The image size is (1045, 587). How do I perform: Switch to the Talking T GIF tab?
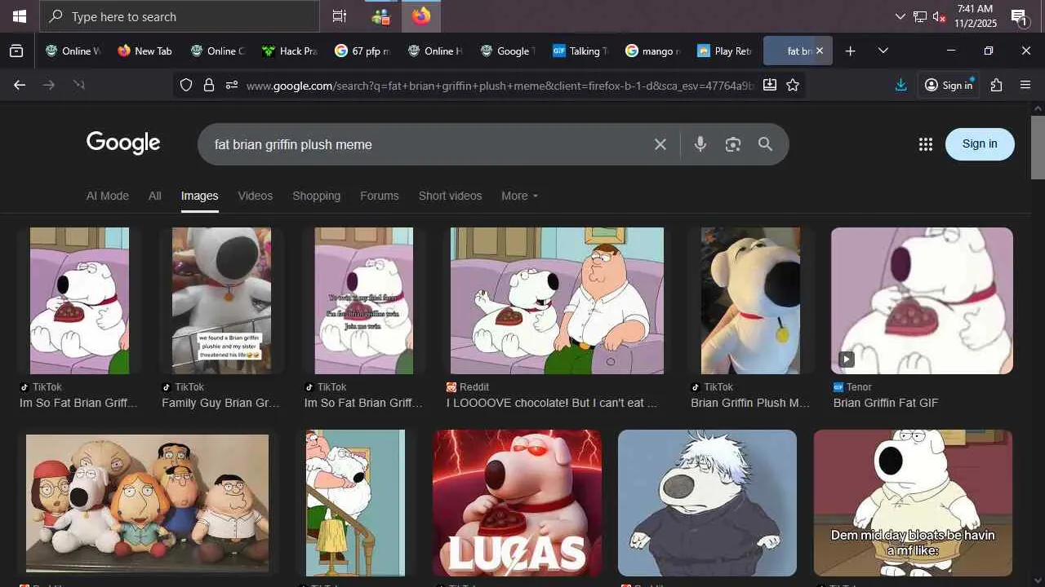[580, 51]
